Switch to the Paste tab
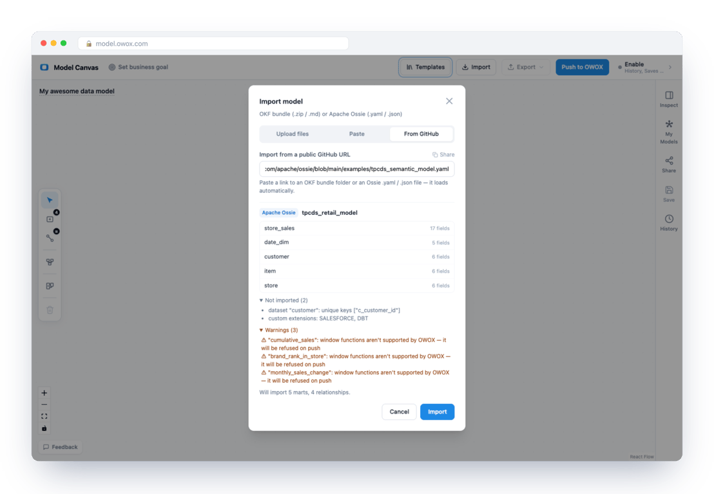The image size is (714, 494). pyautogui.click(x=356, y=134)
